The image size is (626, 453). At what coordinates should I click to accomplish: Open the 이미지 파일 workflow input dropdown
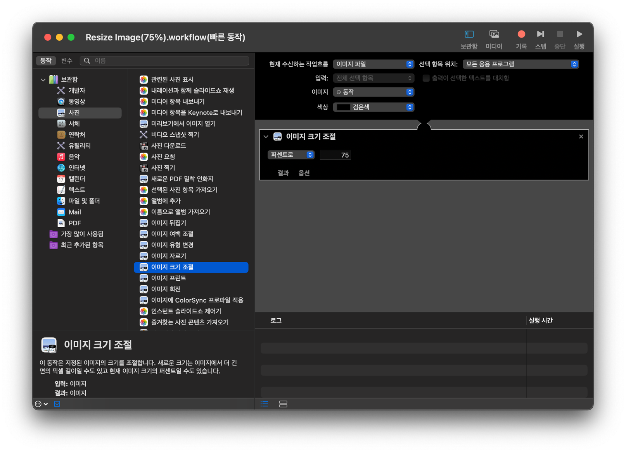point(374,64)
